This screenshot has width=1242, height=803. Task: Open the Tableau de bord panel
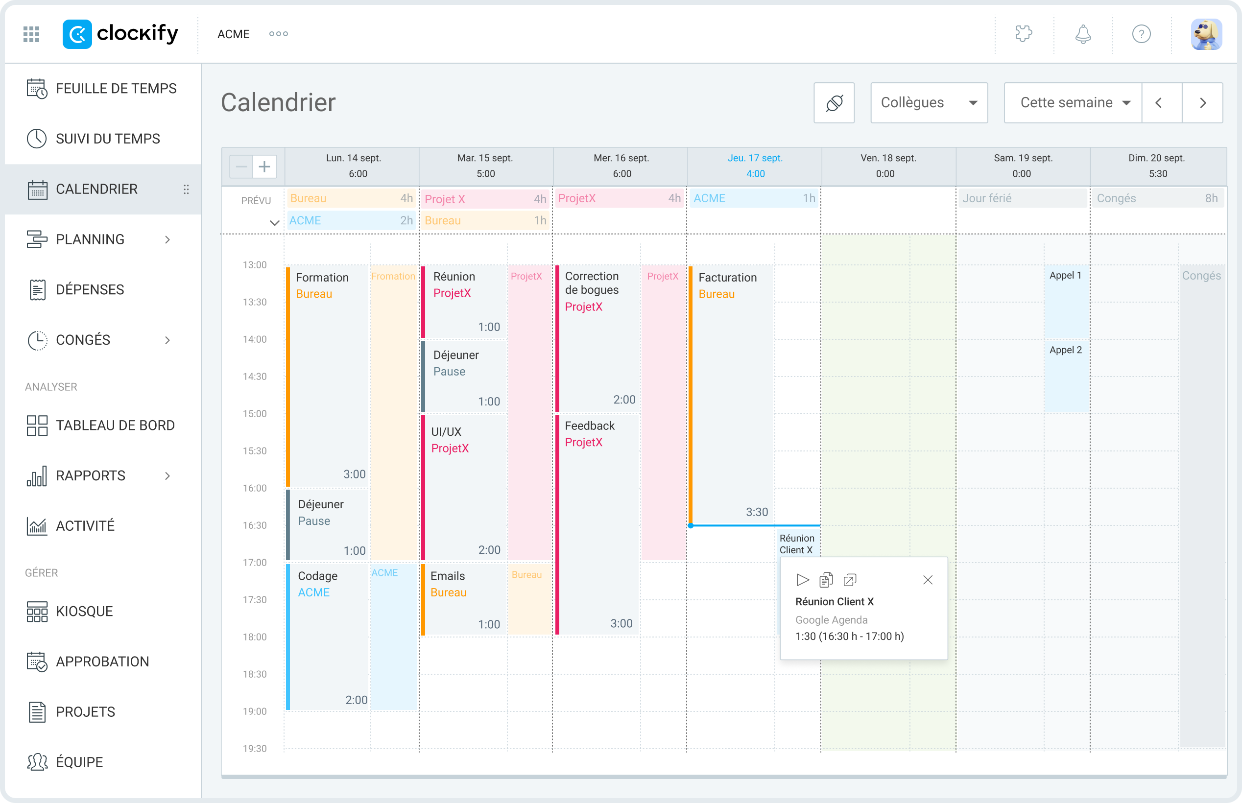[x=115, y=425]
